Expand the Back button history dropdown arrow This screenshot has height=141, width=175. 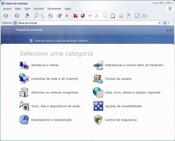pyautogui.click(x=11, y=16)
